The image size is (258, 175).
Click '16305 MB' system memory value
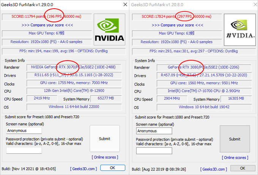click(236, 98)
